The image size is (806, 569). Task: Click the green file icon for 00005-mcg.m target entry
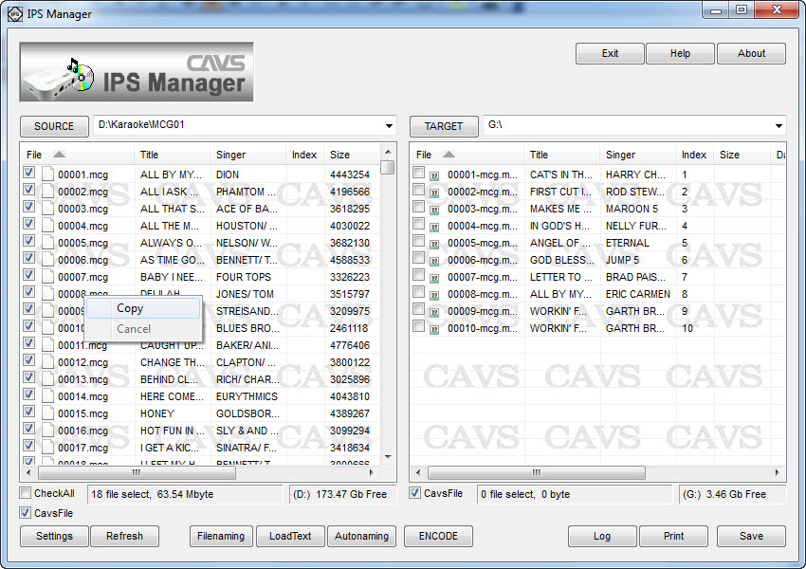[x=435, y=244]
